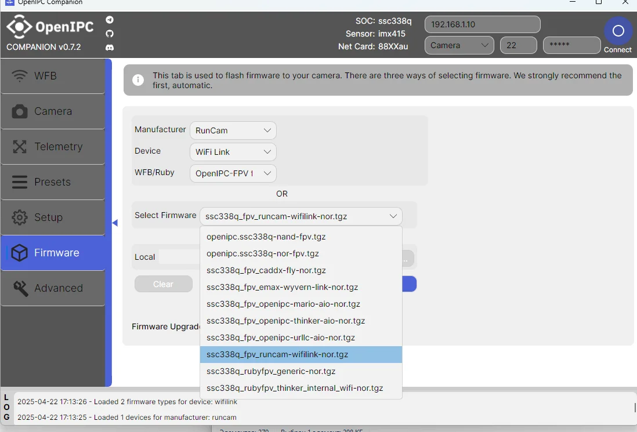Open the GitHub link icon
637x432 pixels.
coord(110,34)
